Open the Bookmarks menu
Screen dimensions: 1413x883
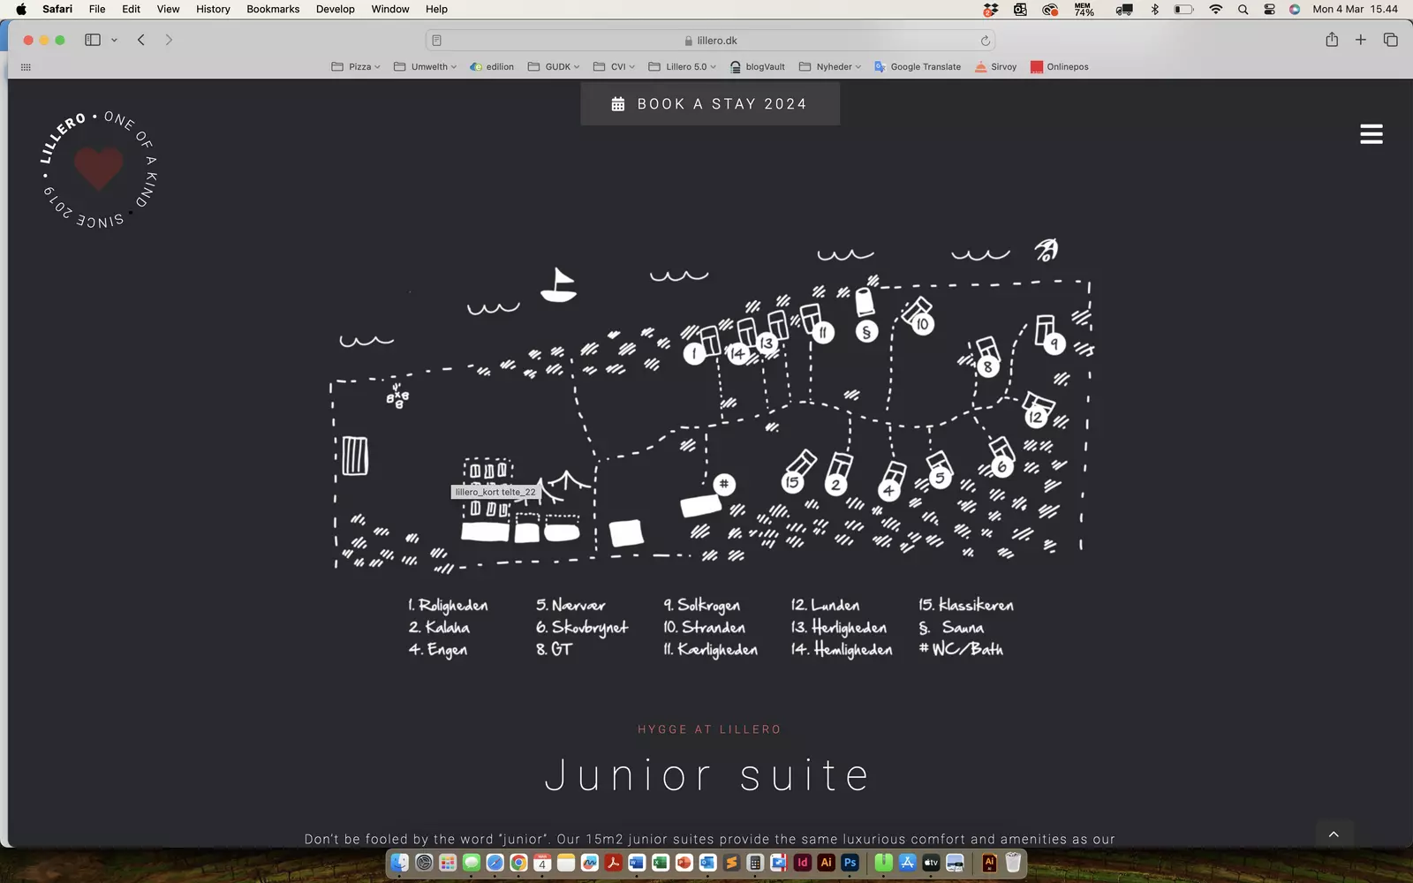273,9
